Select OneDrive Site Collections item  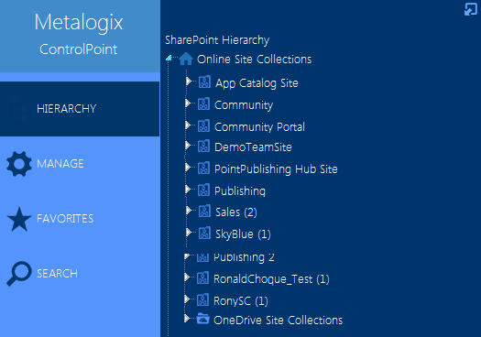[x=278, y=321]
